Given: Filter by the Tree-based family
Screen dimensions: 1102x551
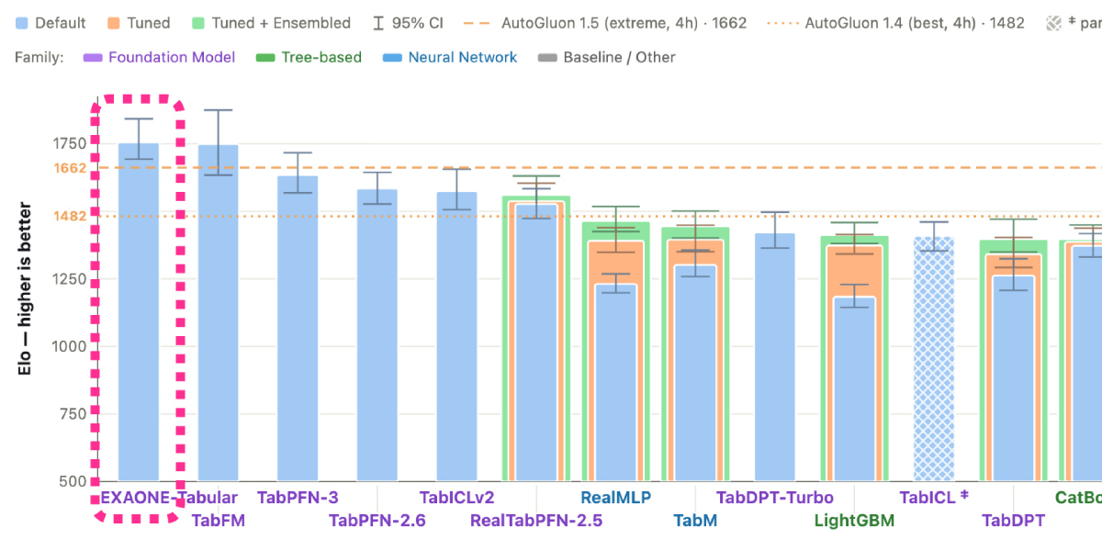Looking at the screenshot, I should (x=308, y=57).
